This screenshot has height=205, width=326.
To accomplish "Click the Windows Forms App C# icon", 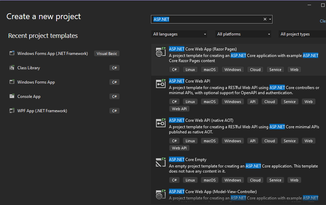I will click(x=12, y=82).
